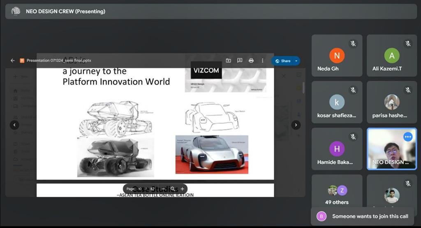The image size is (421, 228).
Task: Zoom out using the minus icon
Action: tap(163, 189)
